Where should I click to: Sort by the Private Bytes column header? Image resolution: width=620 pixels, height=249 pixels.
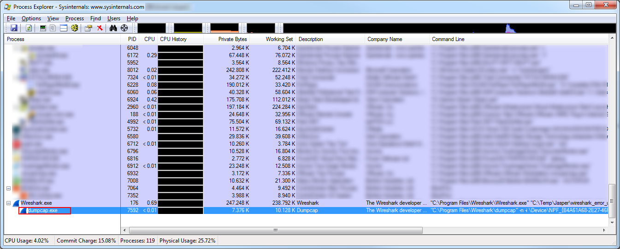tap(227, 39)
